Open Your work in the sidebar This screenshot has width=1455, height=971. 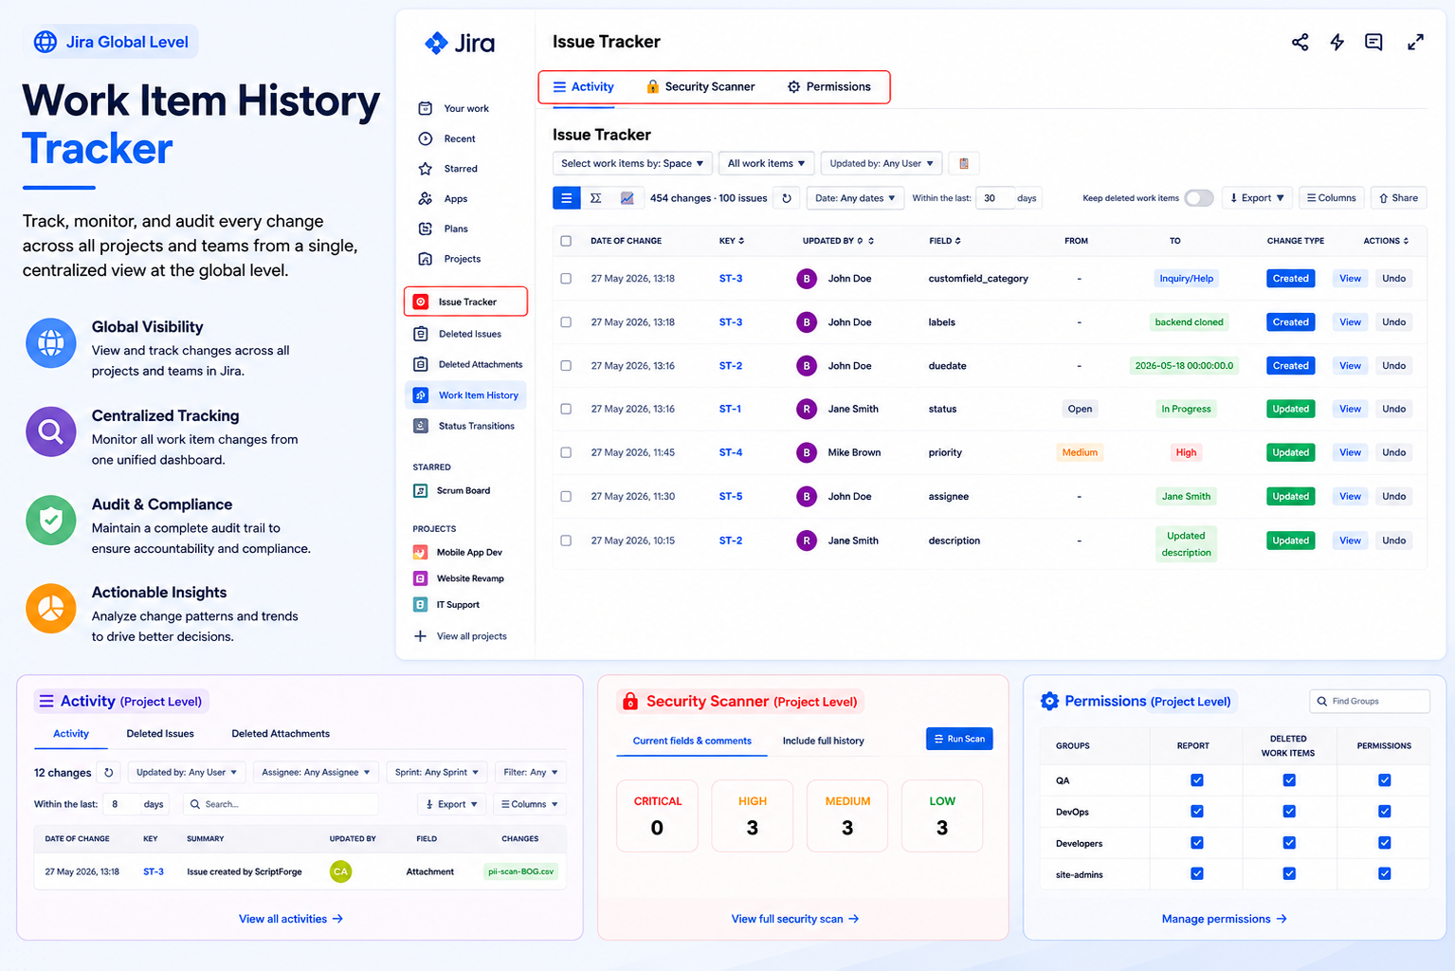[x=465, y=108]
